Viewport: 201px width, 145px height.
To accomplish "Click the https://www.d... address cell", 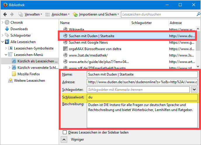I will (182, 49).
